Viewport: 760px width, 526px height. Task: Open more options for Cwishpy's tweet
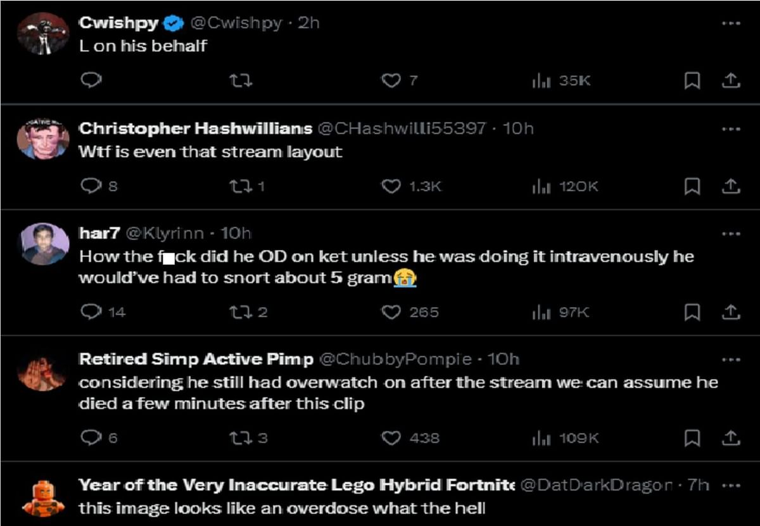click(730, 23)
